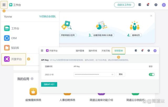This screenshot has height=107, width=168.
Task: Click the 切换企业/团队 link
Action: point(48,16)
